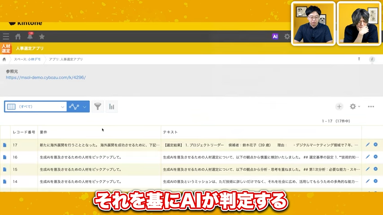Click record number 17 cell
Screen dimensions: 383x215
pyautogui.click(x=24, y=145)
